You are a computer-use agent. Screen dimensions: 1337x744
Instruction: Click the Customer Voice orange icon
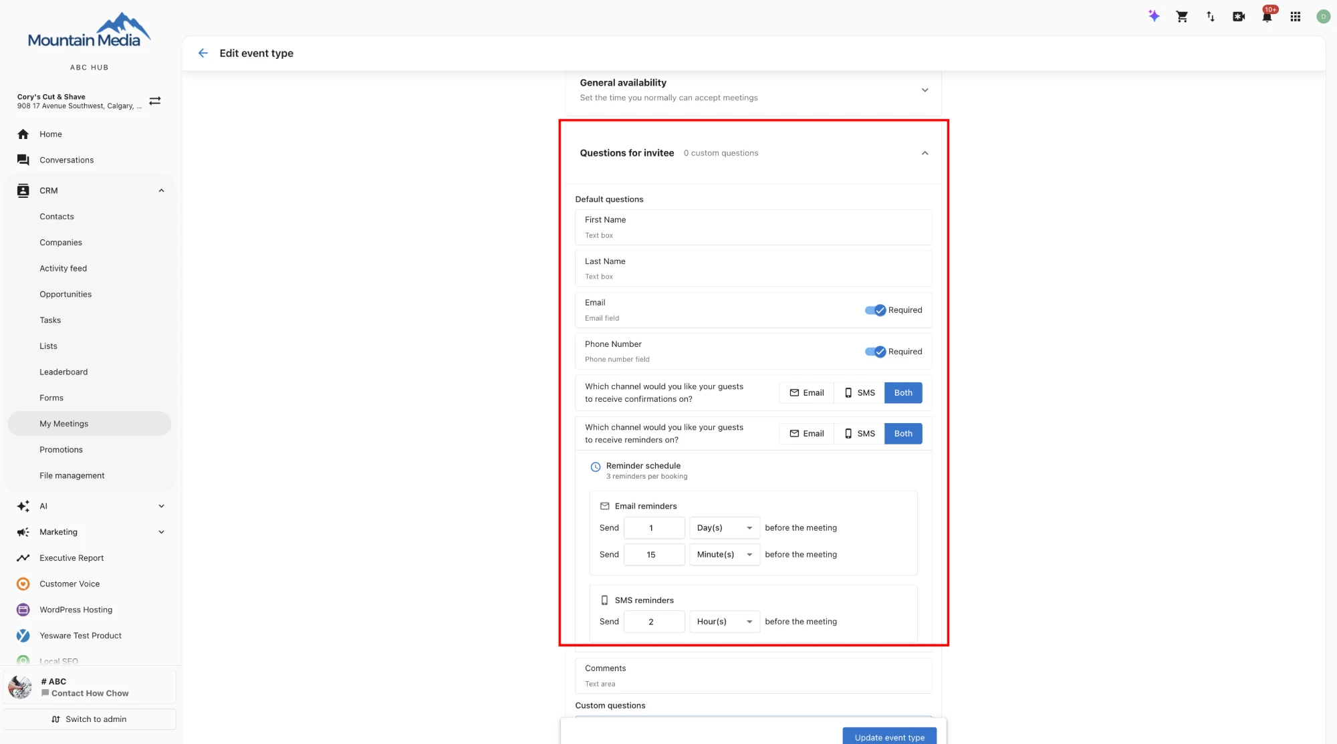pyautogui.click(x=23, y=584)
